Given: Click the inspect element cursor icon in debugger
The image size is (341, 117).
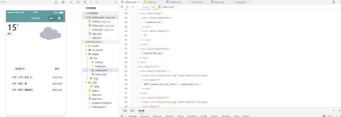Looking at the screenshot, I should [x=122, y=116].
